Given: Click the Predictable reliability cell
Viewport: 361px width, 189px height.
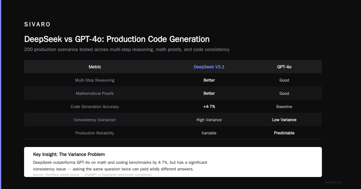Looking at the screenshot, I should [284, 133].
